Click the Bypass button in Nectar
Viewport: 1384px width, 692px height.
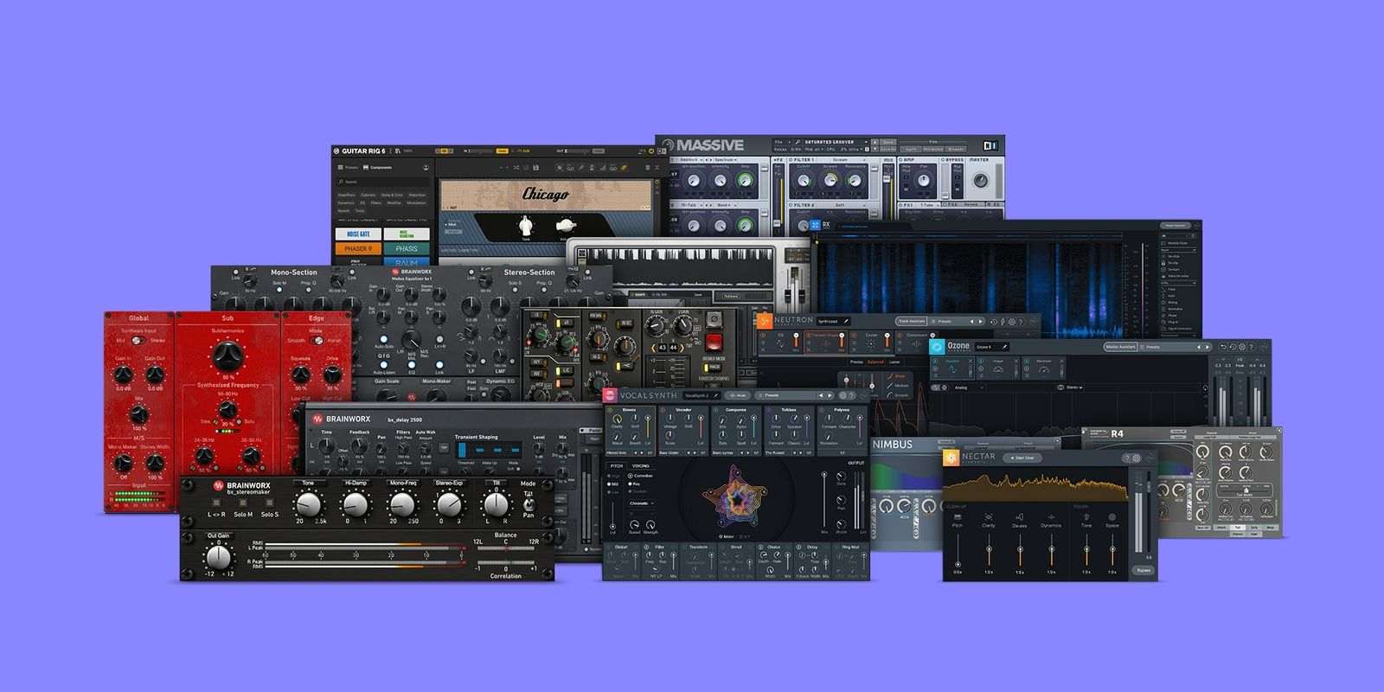tap(1144, 570)
